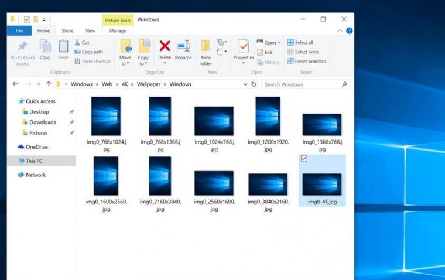Viewport: 445px width, 280px height.
Task: Click the search magnifier icon
Action: tap(344, 84)
